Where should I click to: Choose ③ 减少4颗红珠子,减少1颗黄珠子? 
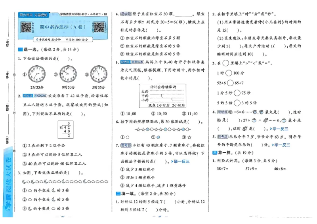pyautogui.click(x=153, y=186)
